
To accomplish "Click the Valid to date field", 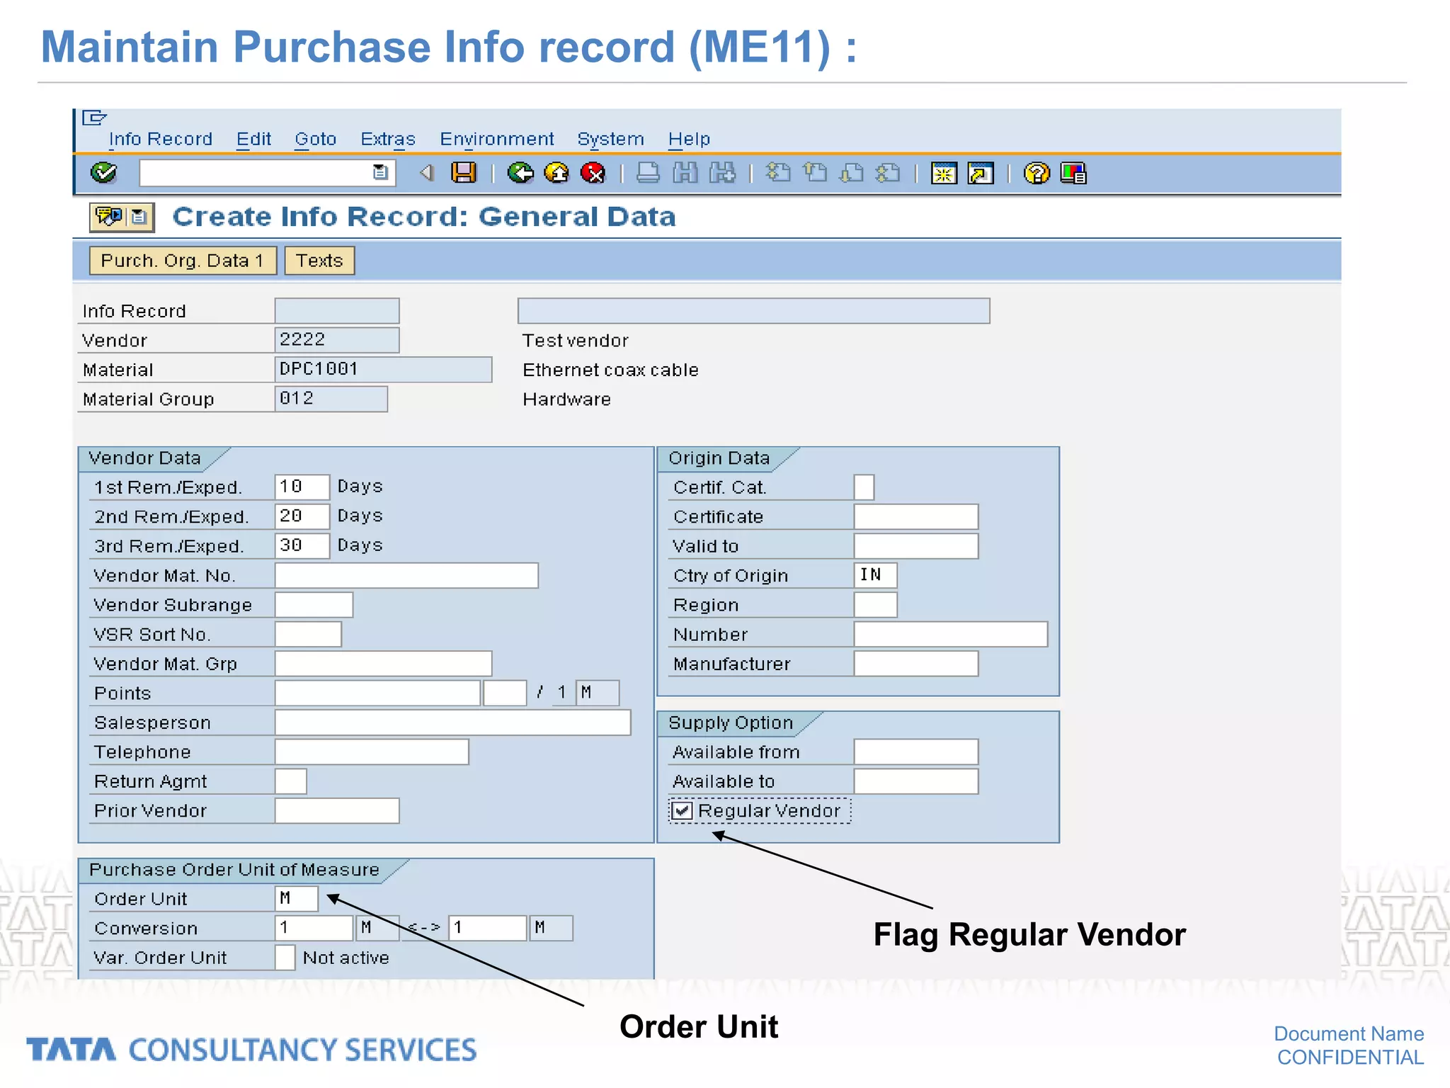I will tap(916, 546).
